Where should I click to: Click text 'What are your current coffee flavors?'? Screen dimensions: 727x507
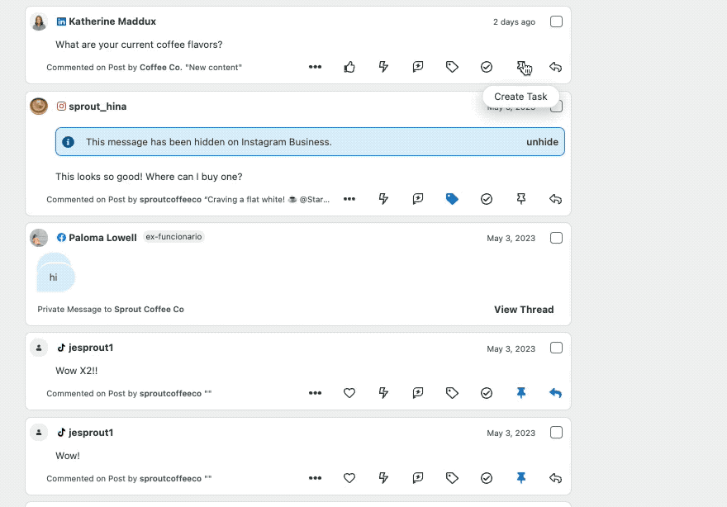click(139, 45)
